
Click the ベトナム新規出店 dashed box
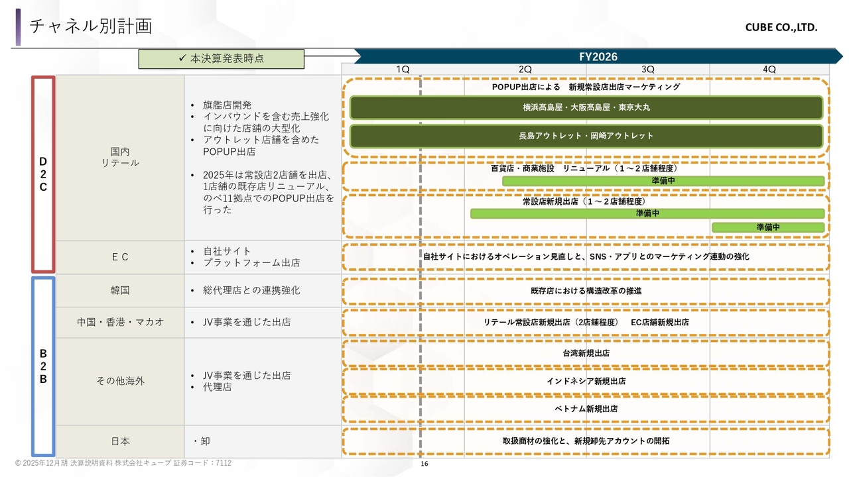(586, 409)
